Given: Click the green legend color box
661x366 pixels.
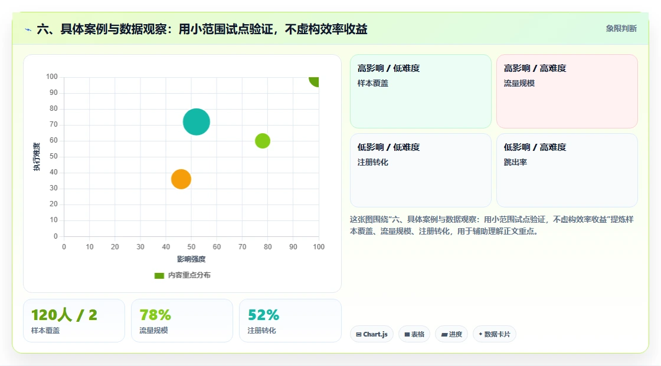Looking at the screenshot, I should coord(159,275).
